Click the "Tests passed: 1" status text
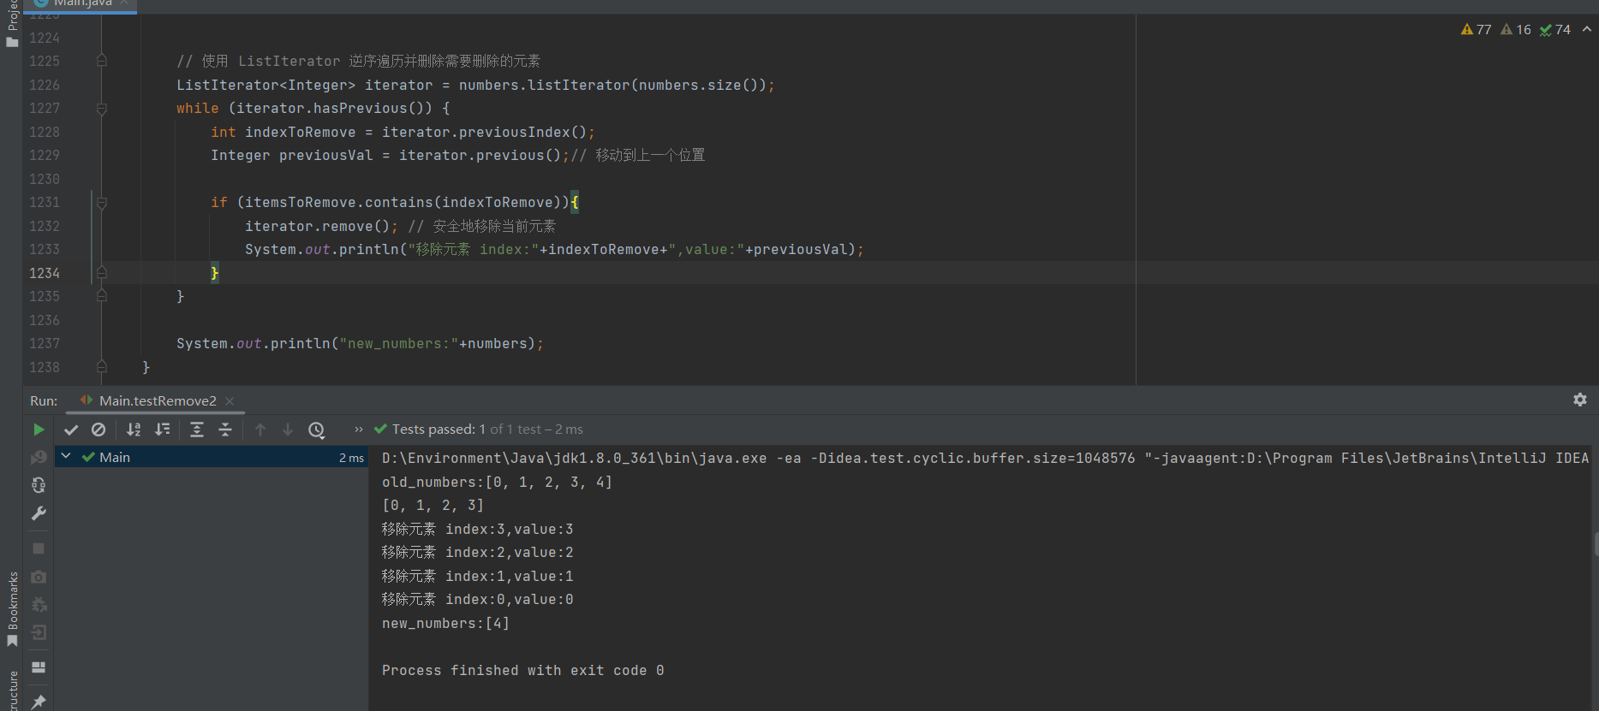Image resolution: width=1599 pixels, height=711 pixels. (x=439, y=430)
